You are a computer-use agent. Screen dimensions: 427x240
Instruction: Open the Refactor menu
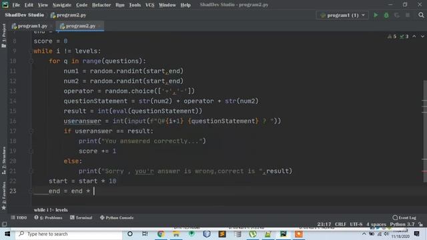point(101,5)
